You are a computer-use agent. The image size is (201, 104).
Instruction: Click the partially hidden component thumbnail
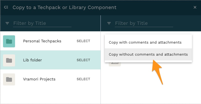click(x=115, y=64)
